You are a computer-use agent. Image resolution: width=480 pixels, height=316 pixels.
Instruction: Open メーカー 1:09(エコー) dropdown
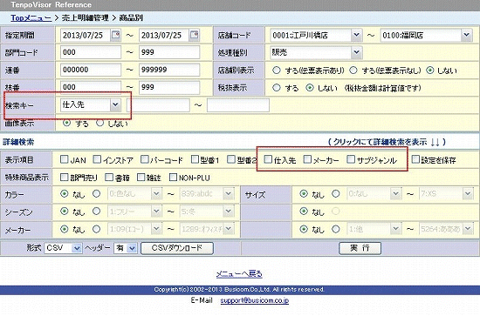point(134,229)
